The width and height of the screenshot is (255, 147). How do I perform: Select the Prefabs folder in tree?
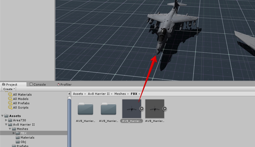click(x=23, y=146)
